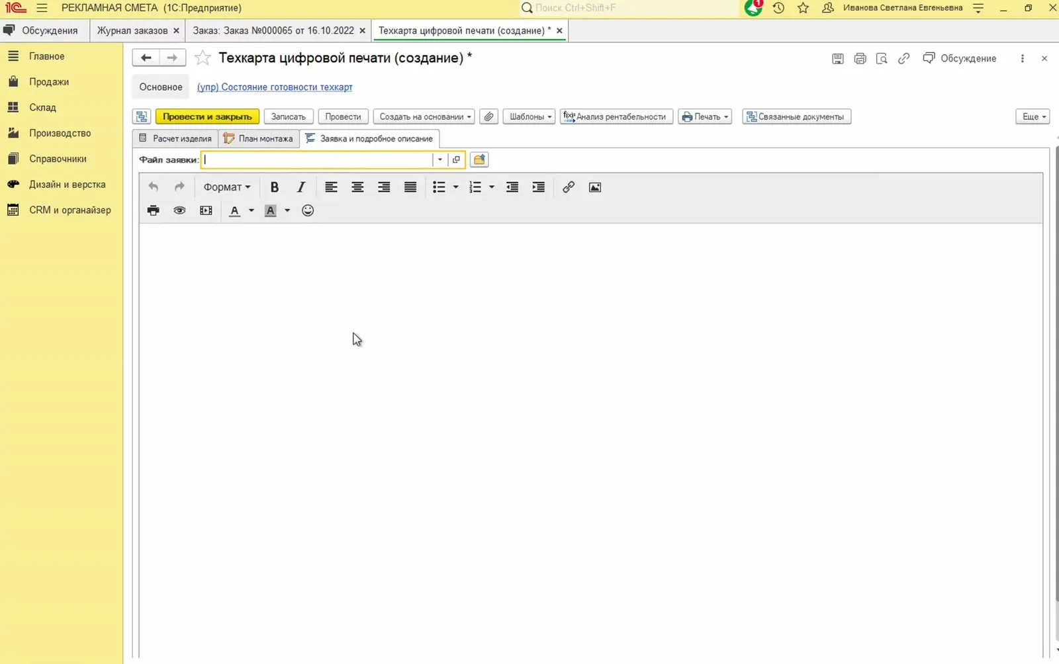Image resolution: width=1059 pixels, height=664 pixels.
Task: Switch to Расчет изделия tab
Action: point(175,138)
